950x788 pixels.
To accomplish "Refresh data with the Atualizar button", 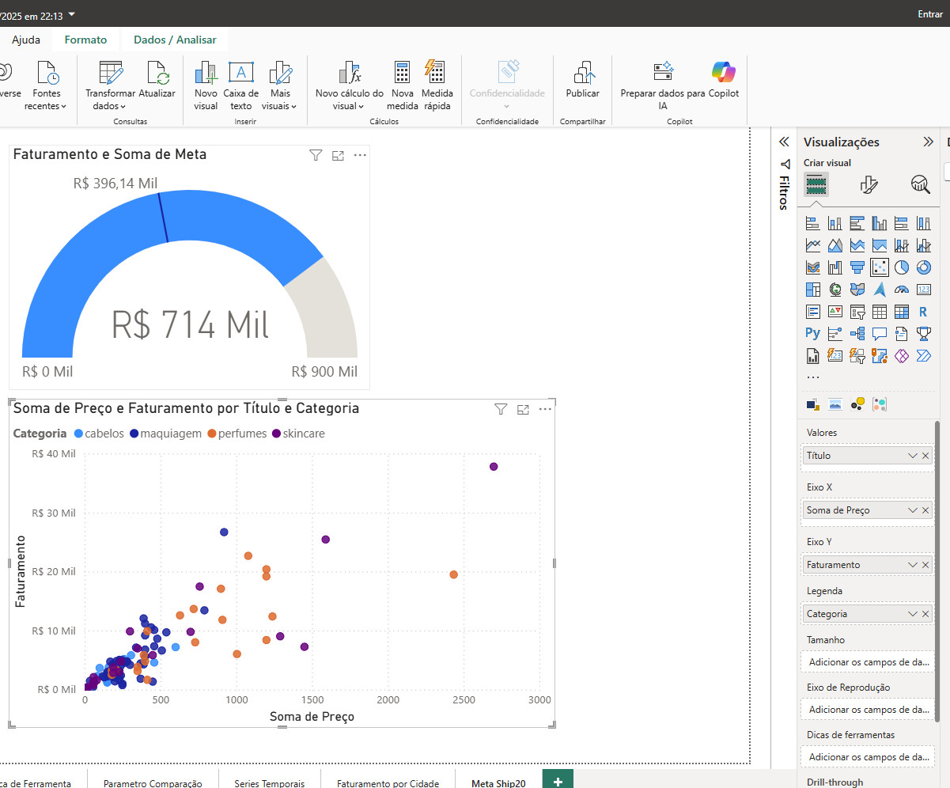I will [157, 79].
